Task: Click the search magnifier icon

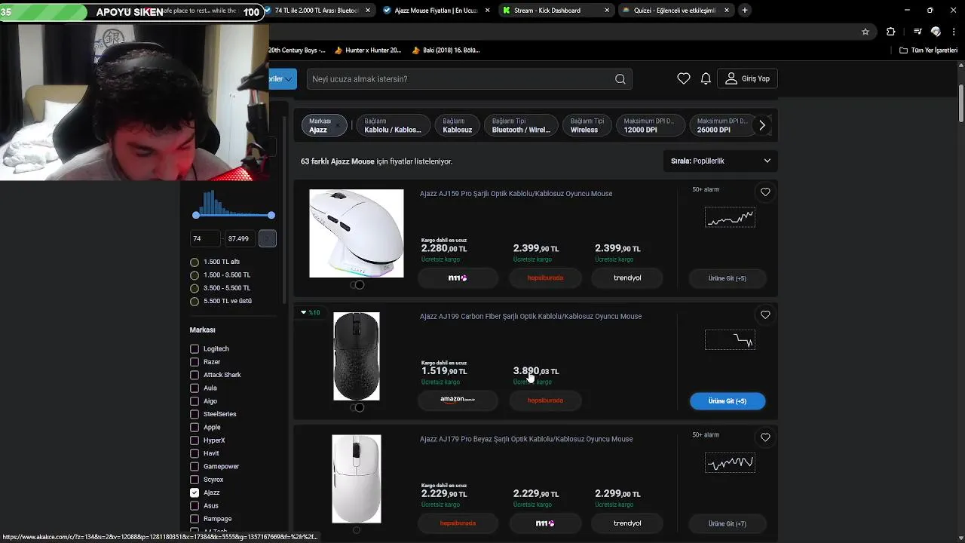Action: point(620,79)
